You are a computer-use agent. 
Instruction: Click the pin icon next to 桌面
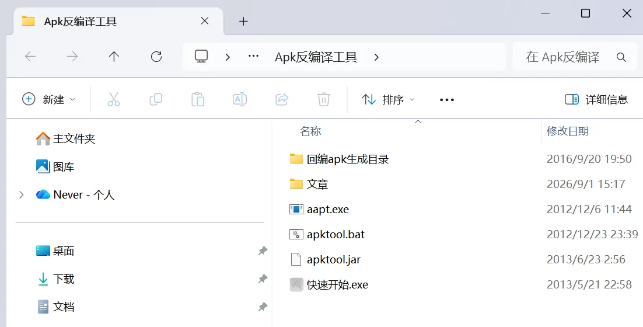263,251
